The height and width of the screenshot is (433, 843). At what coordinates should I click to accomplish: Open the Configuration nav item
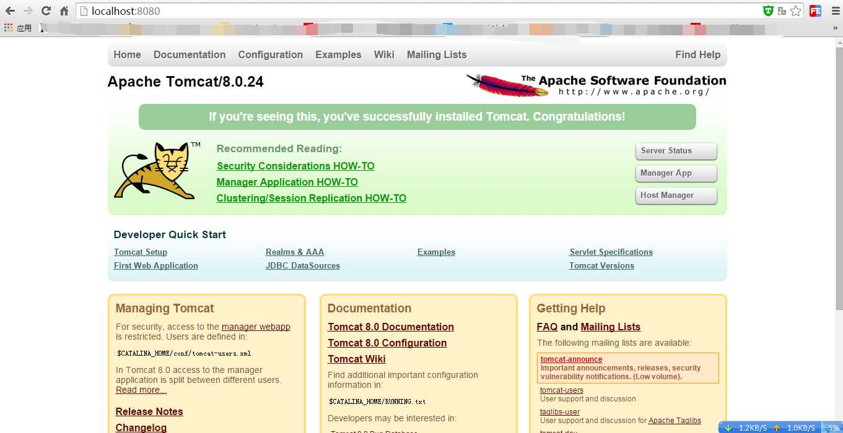click(271, 54)
